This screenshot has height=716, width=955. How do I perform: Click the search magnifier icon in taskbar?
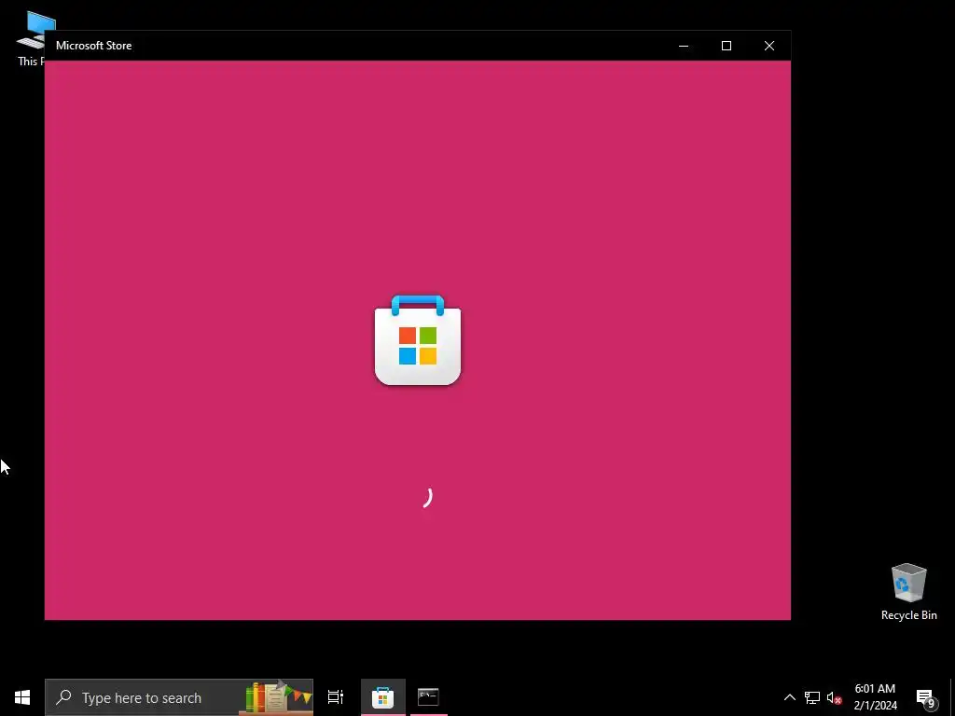pos(63,697)
